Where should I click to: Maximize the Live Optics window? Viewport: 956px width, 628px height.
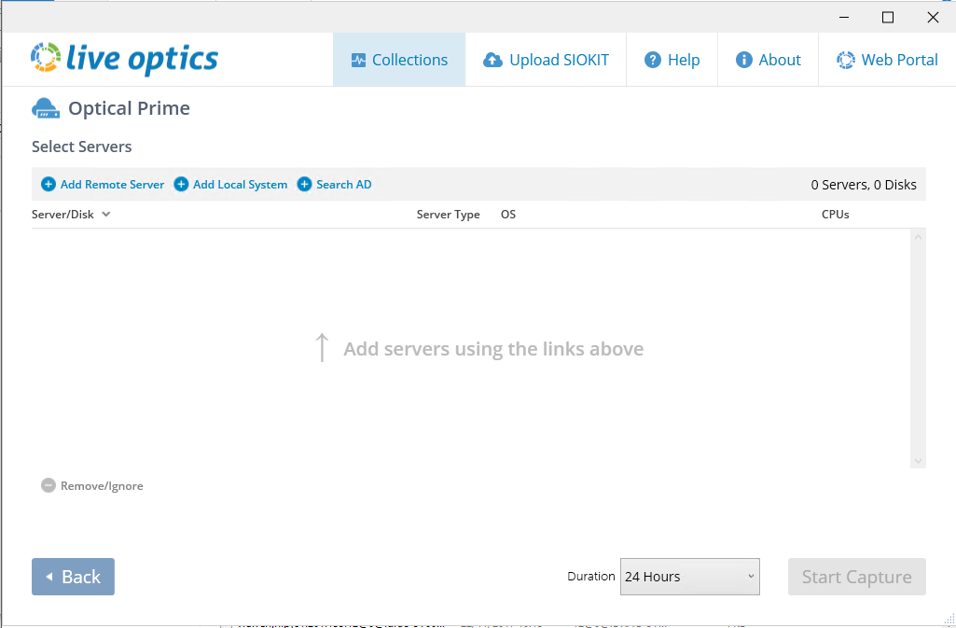(x=888, y=18)
